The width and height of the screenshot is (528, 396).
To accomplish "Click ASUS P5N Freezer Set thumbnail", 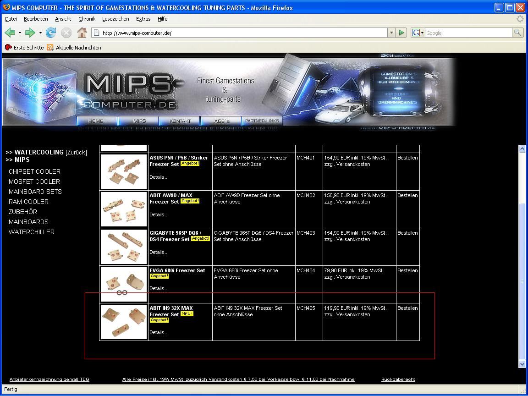I will point(124,172).
